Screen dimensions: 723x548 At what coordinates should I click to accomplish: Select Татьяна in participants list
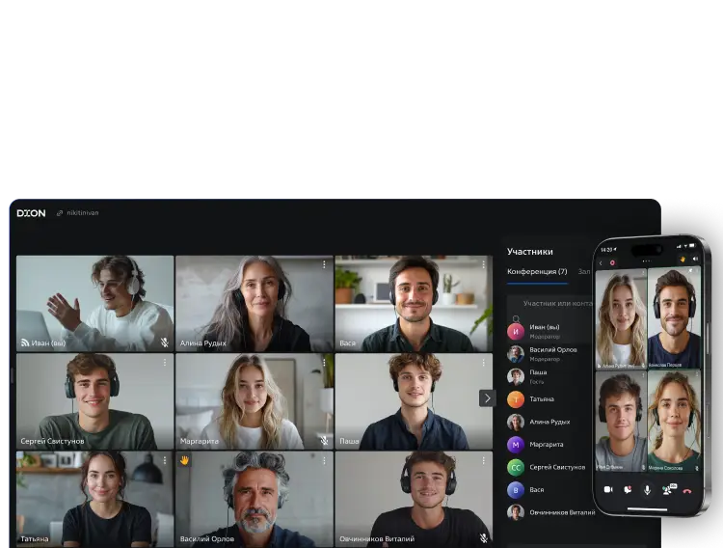point(549,399)
